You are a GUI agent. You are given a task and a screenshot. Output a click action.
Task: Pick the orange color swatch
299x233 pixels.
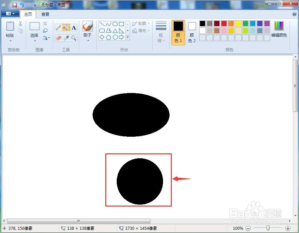click(x=231, y=23)
